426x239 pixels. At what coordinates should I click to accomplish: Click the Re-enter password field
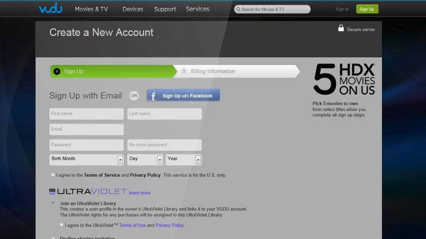165,145
